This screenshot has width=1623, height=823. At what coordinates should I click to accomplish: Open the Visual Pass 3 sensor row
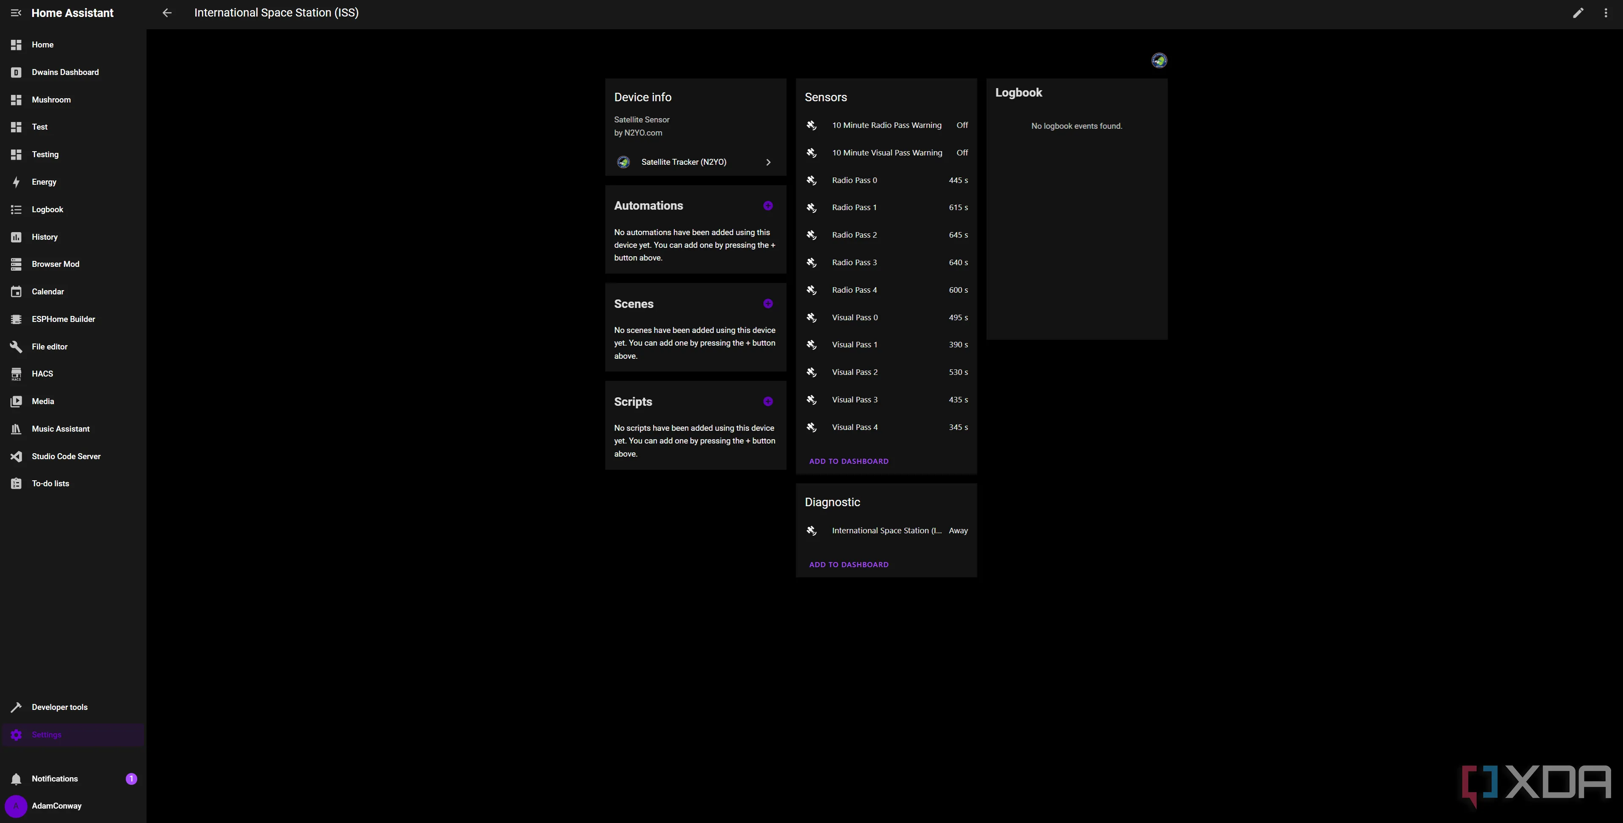886,399
